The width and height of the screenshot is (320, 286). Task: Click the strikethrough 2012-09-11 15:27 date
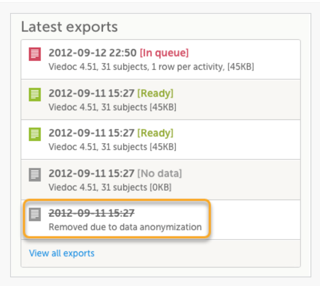[x=92, y=213]
